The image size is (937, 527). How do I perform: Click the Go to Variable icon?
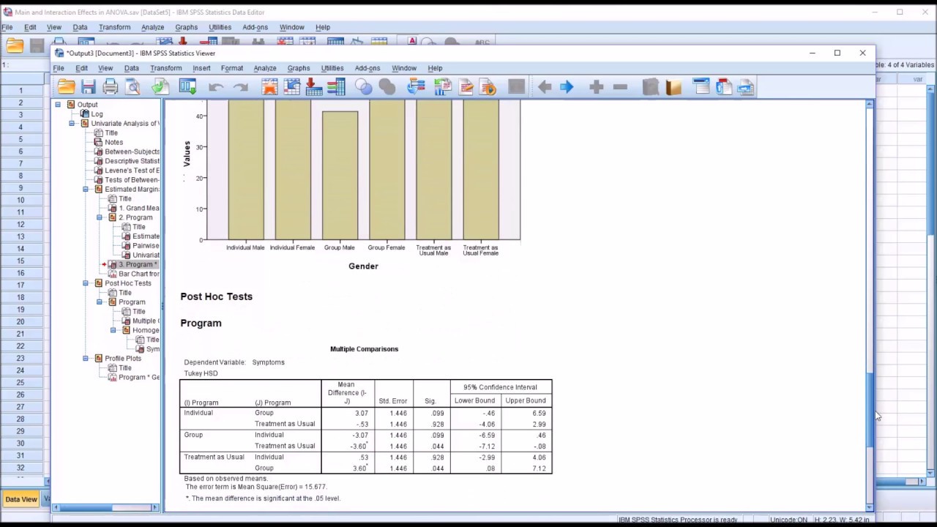click(314, 87)
